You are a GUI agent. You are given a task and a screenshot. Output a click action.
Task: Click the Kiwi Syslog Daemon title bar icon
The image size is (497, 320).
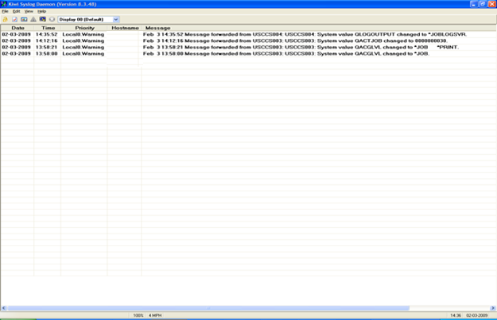(5, 4)
